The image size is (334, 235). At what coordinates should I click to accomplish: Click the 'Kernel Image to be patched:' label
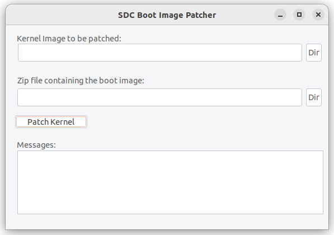pos(69,39)
